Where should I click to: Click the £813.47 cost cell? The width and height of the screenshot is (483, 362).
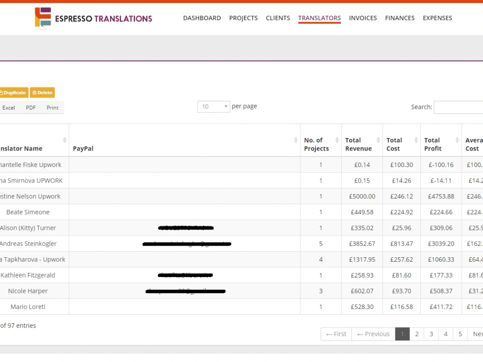pos(401,243)
